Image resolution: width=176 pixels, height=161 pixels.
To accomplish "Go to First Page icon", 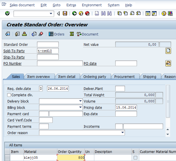I will (119, 13).
